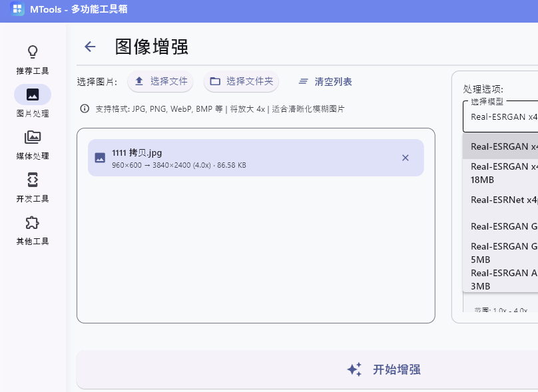Open the 媒体处理 media tools icon
Image resolution: width=538 pixels, height=392 pixels.
point(33,137)
